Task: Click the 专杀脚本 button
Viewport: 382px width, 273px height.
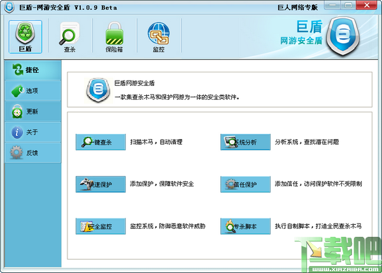Action: (245, 227)
